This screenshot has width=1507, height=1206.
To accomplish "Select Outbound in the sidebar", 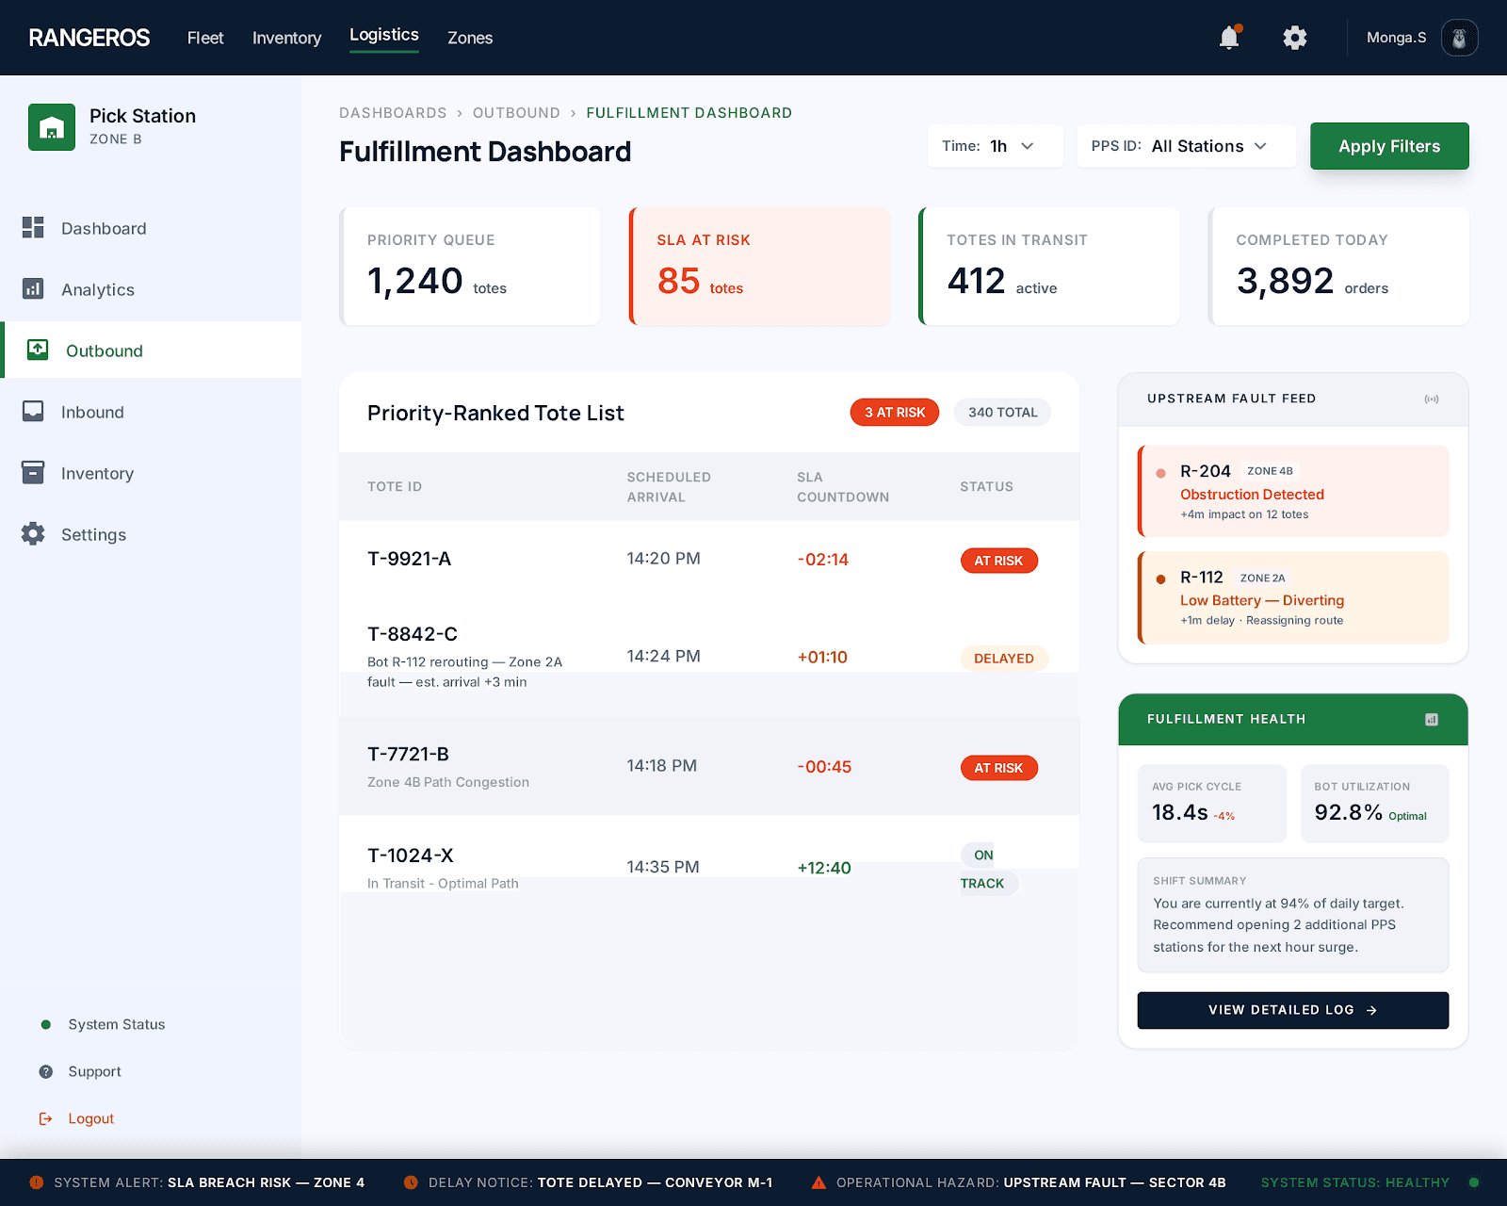I will (x=151, y=350).
